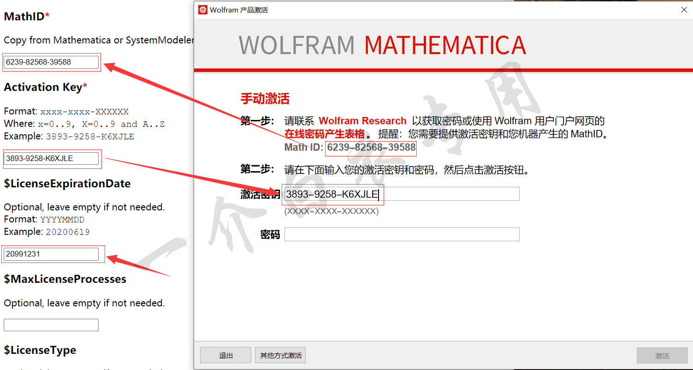Screen dimensions: 693x370
Task: Click the 其他方式激活 button
Action: 280,355
